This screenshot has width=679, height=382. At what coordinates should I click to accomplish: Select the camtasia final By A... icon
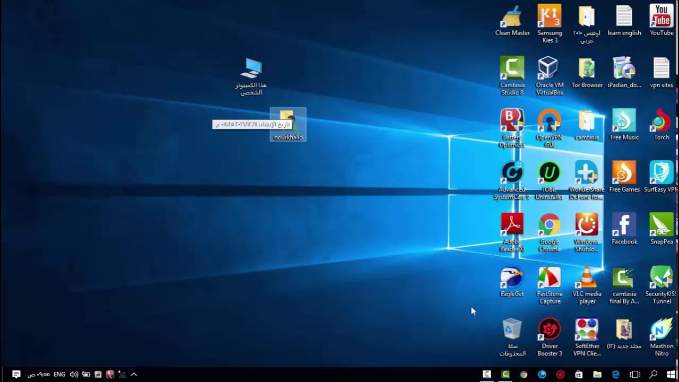[x=624, y=285]
